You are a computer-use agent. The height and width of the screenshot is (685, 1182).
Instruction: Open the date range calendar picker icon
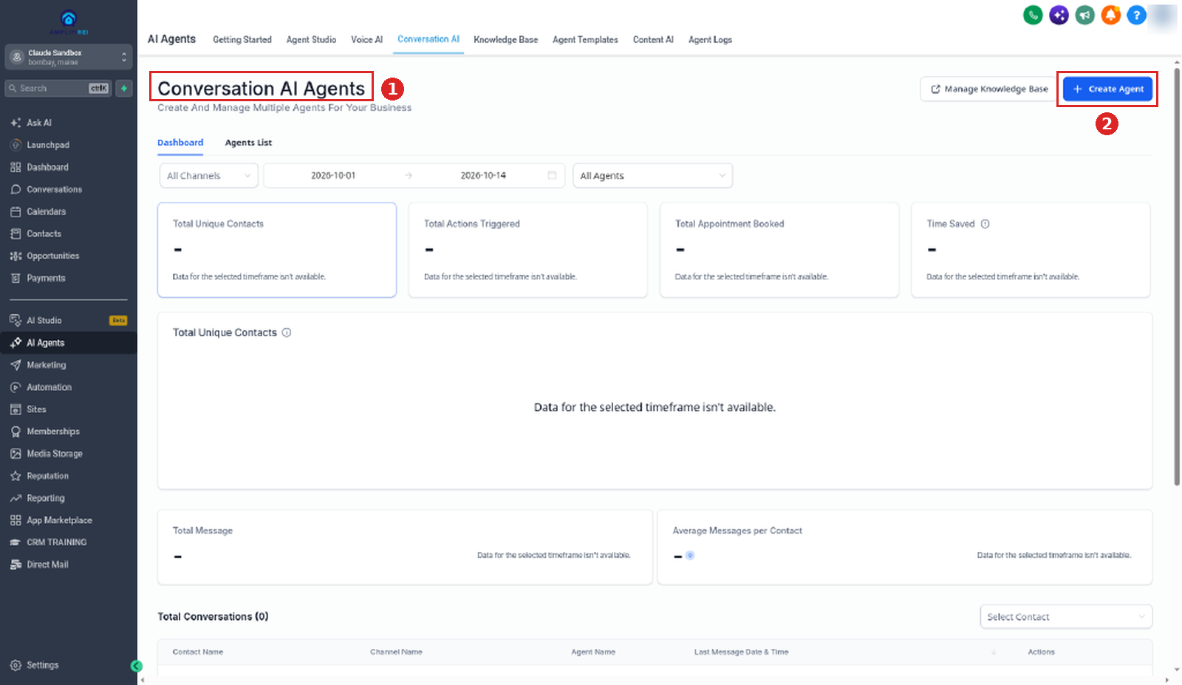pyautogui.click(x=552, y=175)
